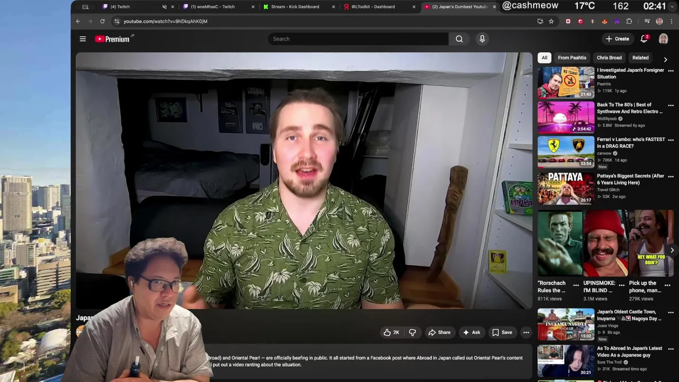
Task: Open options for 'I Investigated Japan's Foreigner Situation'
Action: pyautogui.click(x=671, y=71)
